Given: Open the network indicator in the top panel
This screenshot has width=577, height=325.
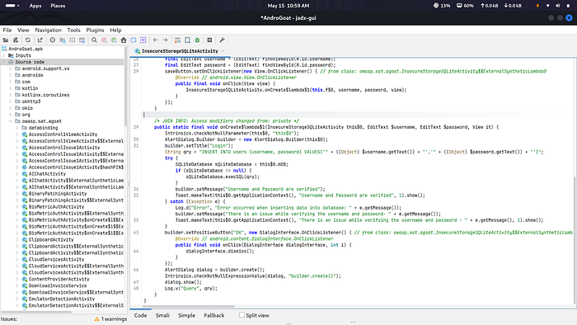Looking at the screenshot, I should point(547,6).
